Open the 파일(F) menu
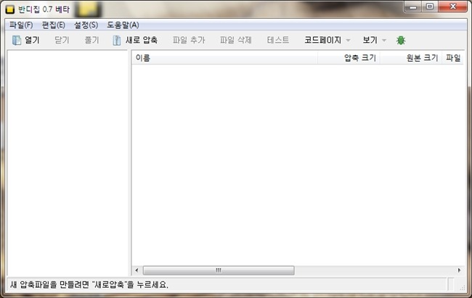Screen dimensions: 472x298 [x=21, y=25]
